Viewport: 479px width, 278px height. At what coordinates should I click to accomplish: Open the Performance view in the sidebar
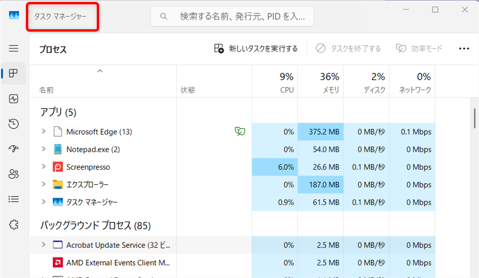[x=13, y=99]
